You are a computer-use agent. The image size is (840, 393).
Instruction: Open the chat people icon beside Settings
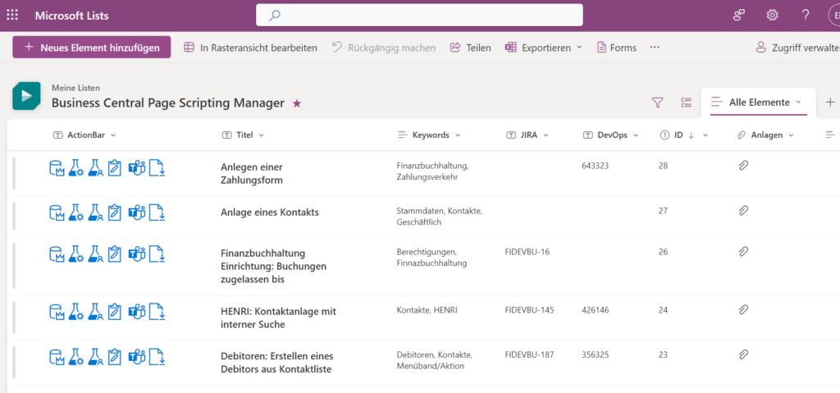[739, 15]
